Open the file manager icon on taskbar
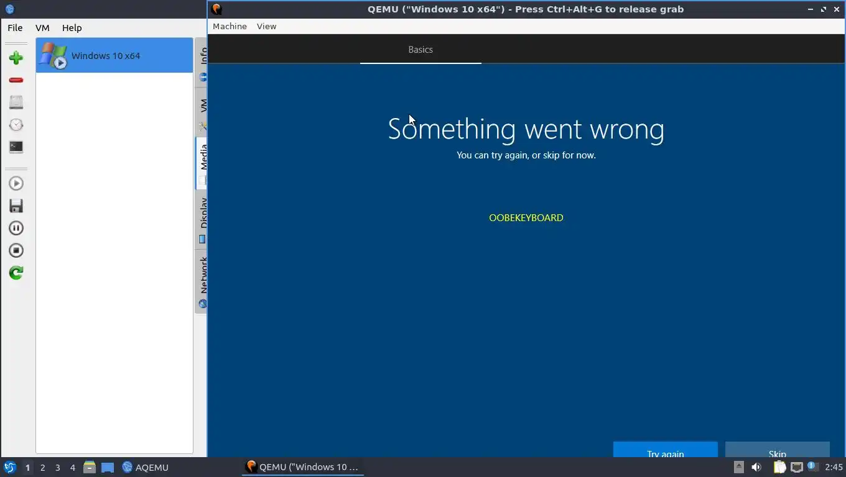Screen dimensions: 846x477 90,467
